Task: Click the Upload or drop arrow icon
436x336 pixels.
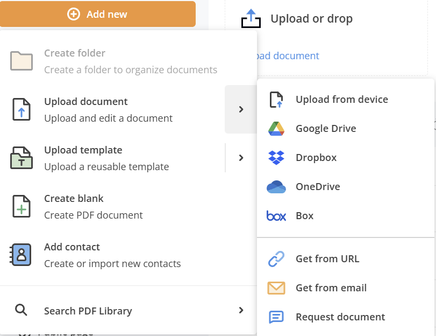Action: [x=251, y=18]
